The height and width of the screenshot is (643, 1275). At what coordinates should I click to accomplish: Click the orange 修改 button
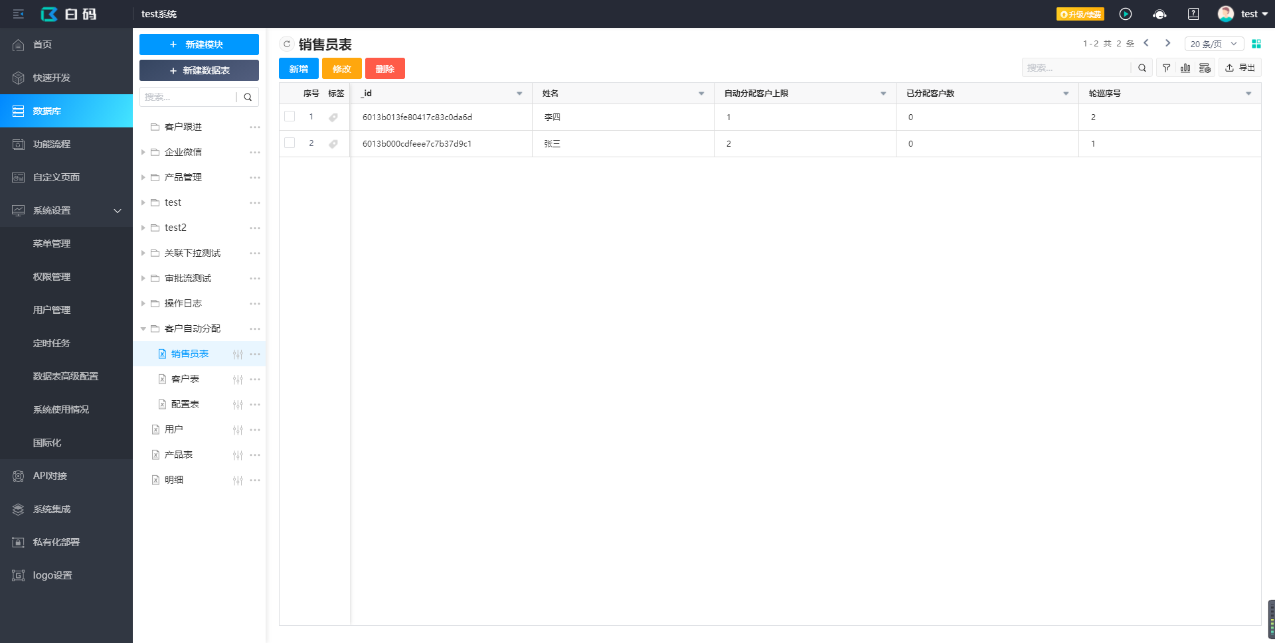342,69
